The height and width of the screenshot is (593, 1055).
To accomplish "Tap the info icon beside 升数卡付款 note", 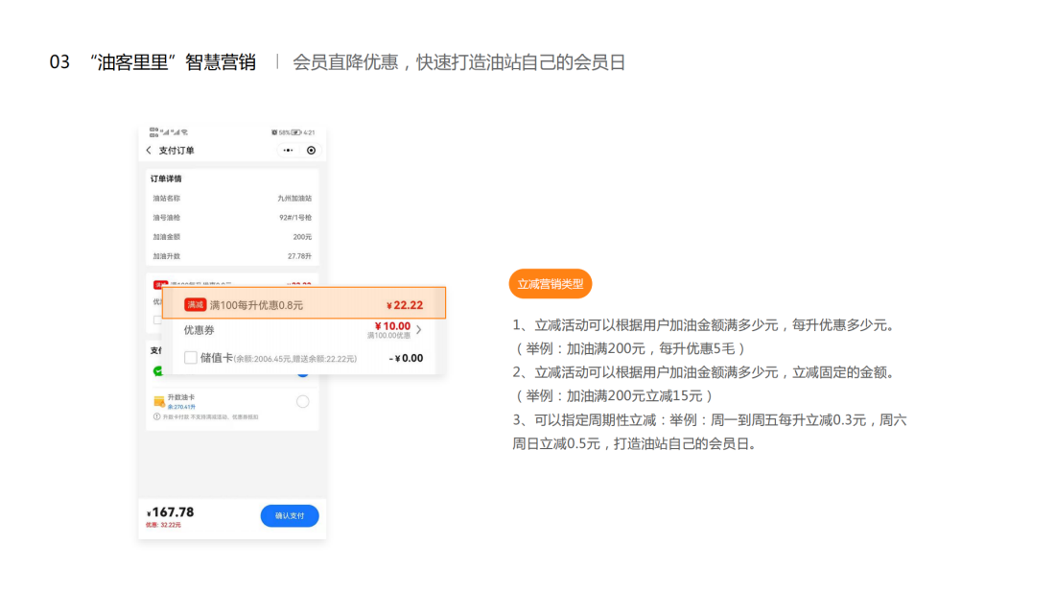I will coord(156,416).
